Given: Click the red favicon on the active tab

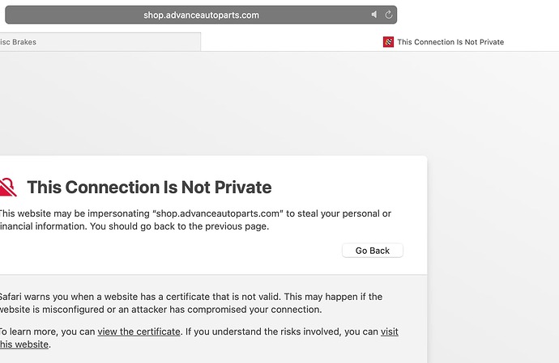Looking at the screenshot, I should pos(388,42).
